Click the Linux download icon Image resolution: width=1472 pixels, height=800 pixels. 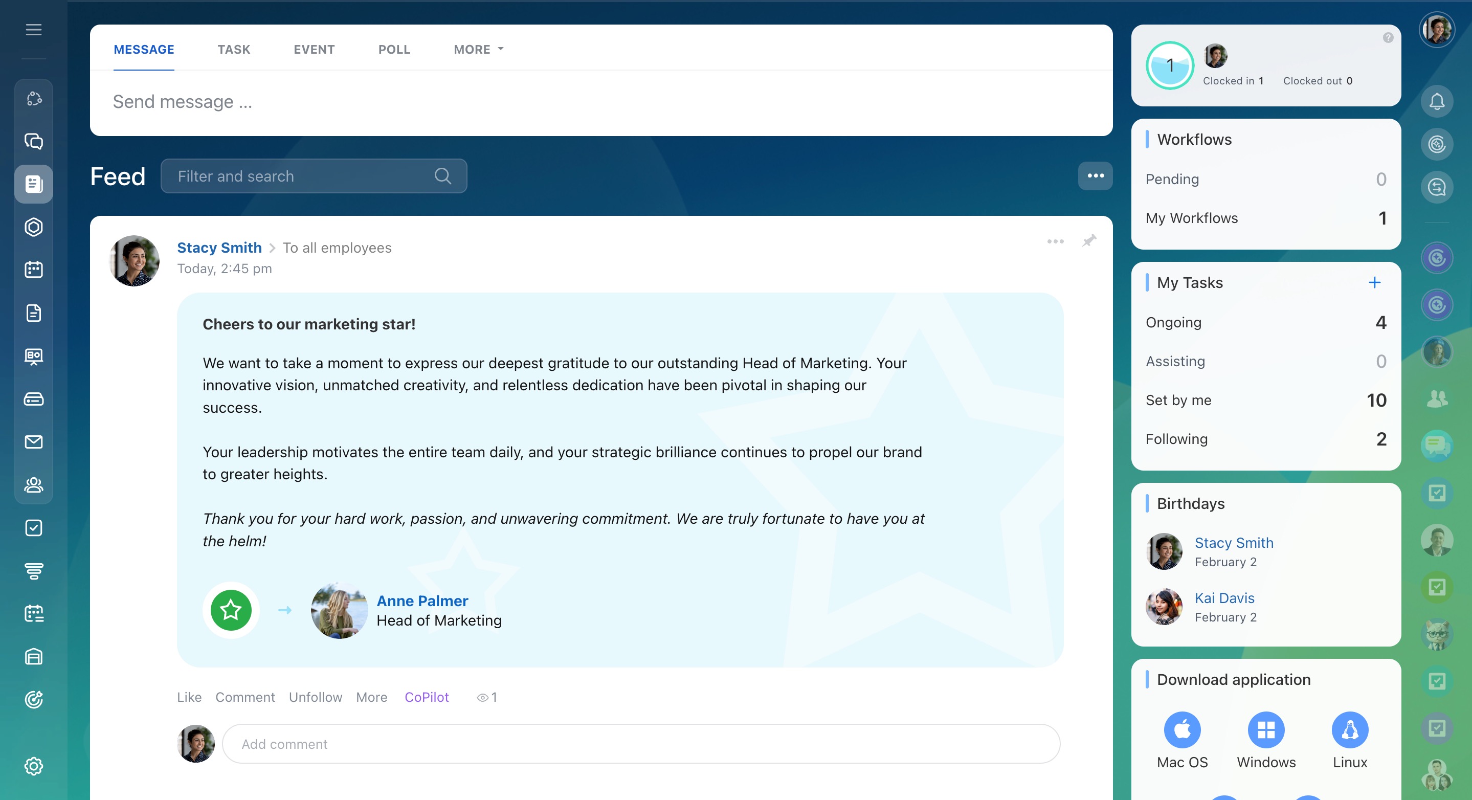click(x=1350, y=730)
